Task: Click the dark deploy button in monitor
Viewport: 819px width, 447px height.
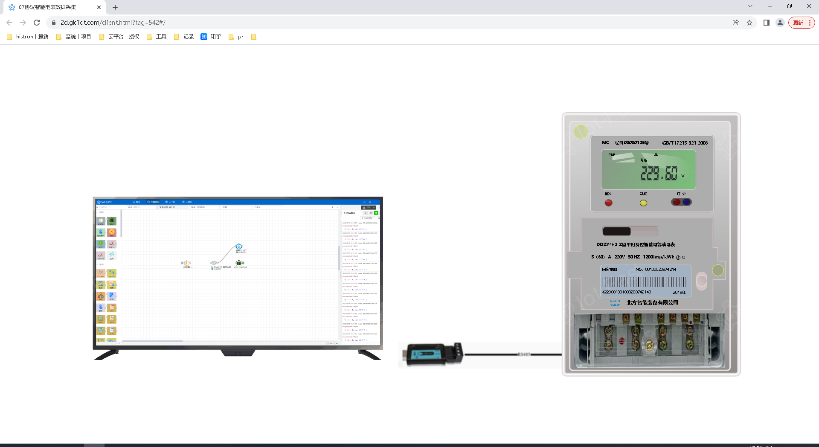Action: coord(369,207)
